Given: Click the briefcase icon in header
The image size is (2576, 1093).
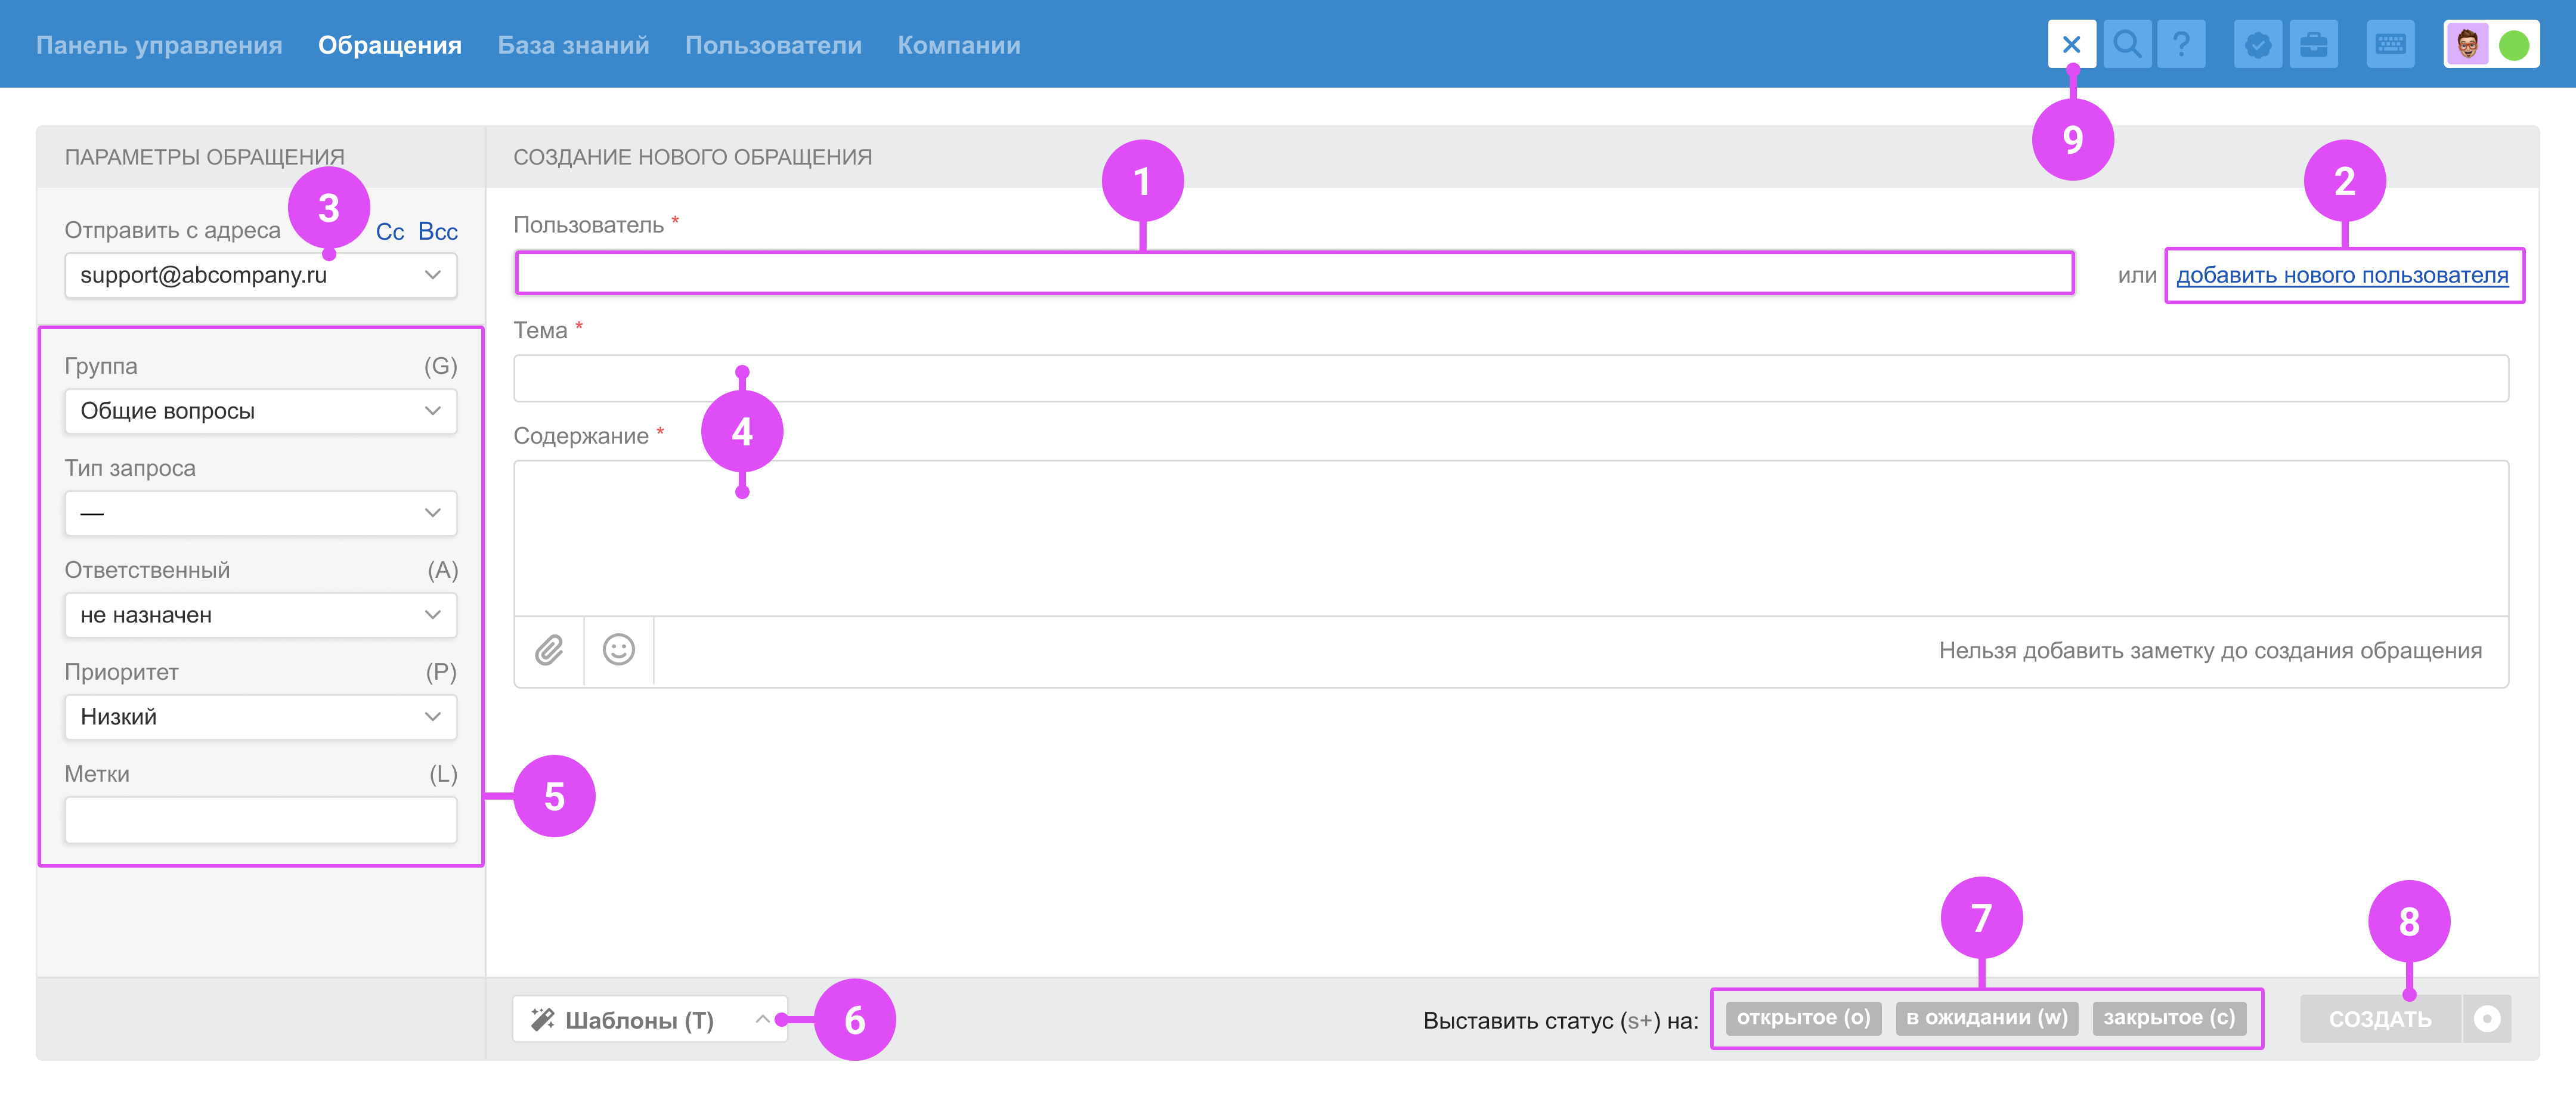Looking at the screenshot, I should click(2313, 45).
